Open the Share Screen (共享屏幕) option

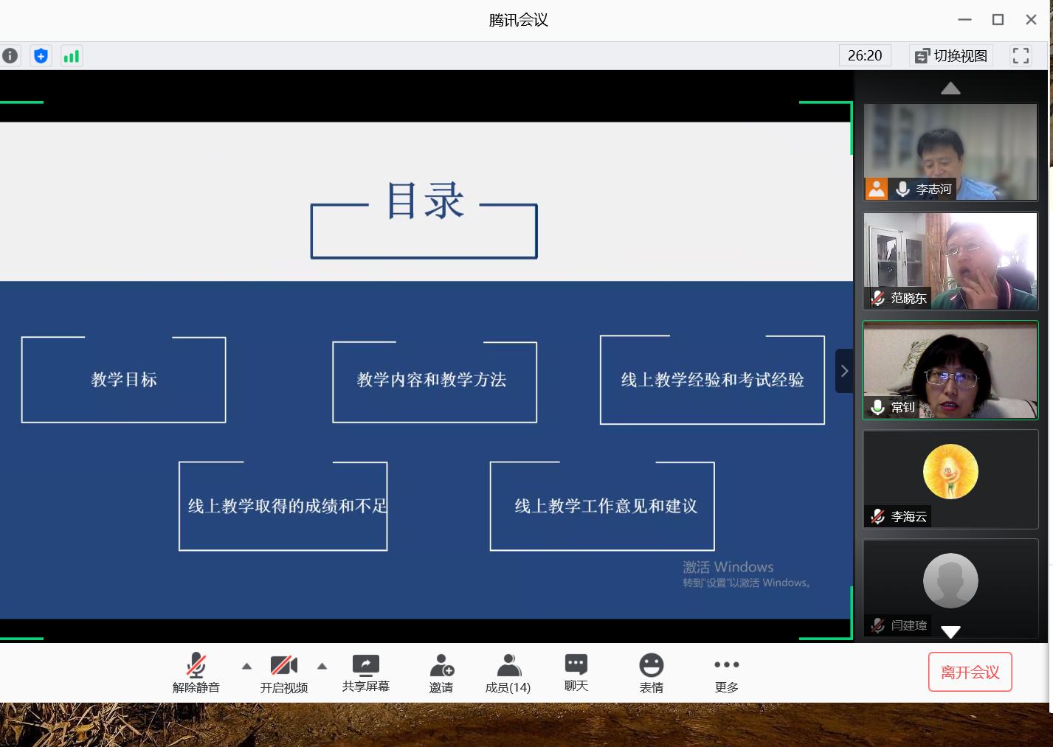pos(366,673)
